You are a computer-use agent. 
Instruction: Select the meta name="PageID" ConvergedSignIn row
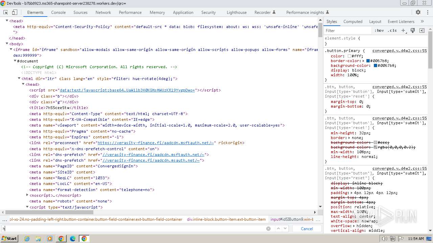pyautogui.click(x=83, y=166)
